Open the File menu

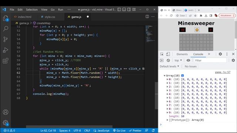[x=12, y=10]
